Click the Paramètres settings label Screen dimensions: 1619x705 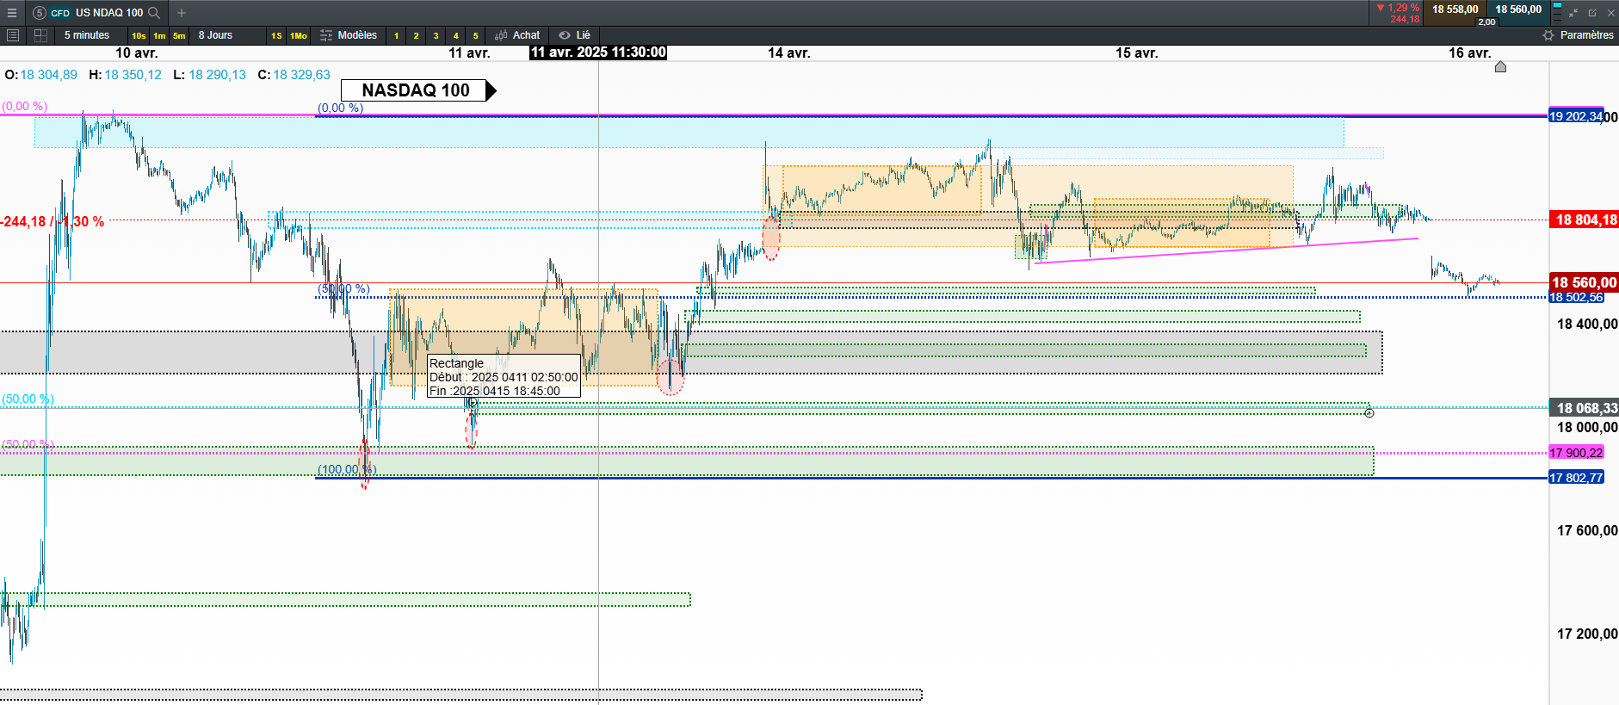1586,35
